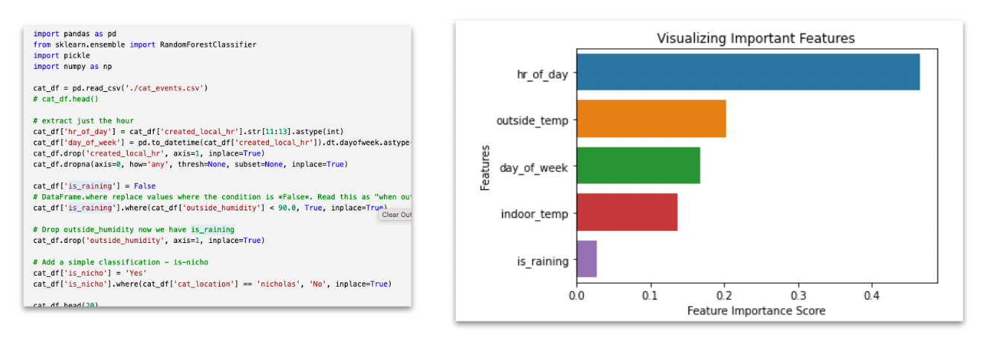The image size is (985, 343).
Task: Select the orange outside_temp bar
Action: [651, 119]
